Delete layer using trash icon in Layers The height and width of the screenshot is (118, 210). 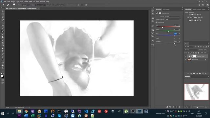tap(206, 73)
